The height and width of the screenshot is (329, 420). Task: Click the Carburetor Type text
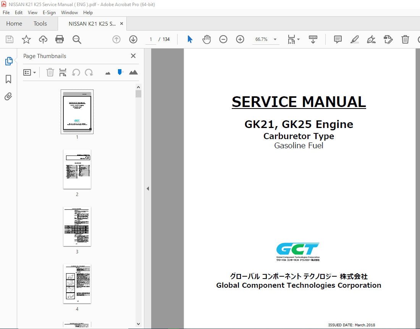tap(299, 136)
